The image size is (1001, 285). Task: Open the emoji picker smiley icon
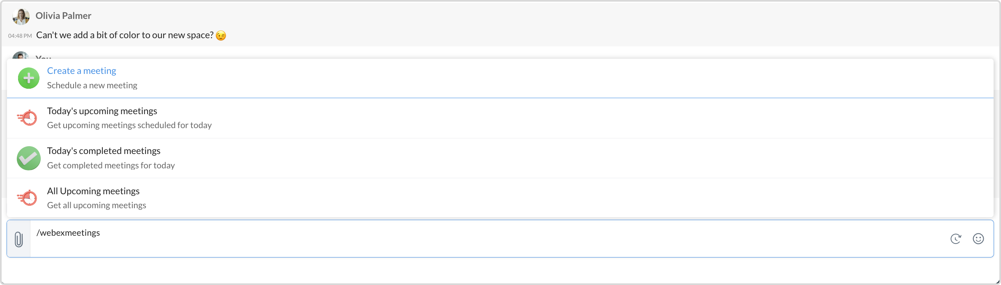click(978, 239)
